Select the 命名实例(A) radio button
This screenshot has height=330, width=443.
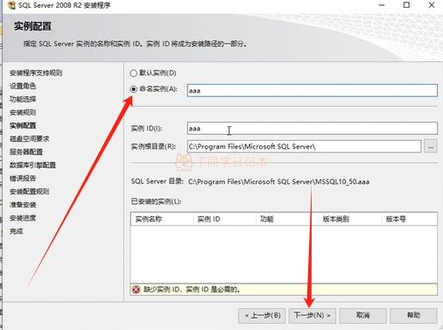point(133,89)
